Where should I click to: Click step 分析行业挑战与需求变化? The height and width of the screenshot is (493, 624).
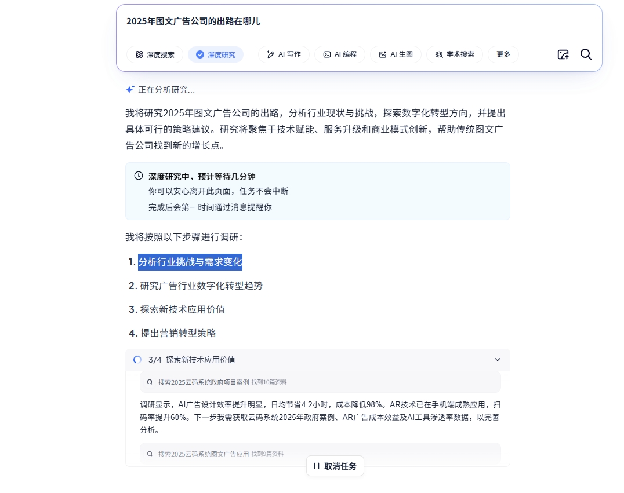point(190,262)
